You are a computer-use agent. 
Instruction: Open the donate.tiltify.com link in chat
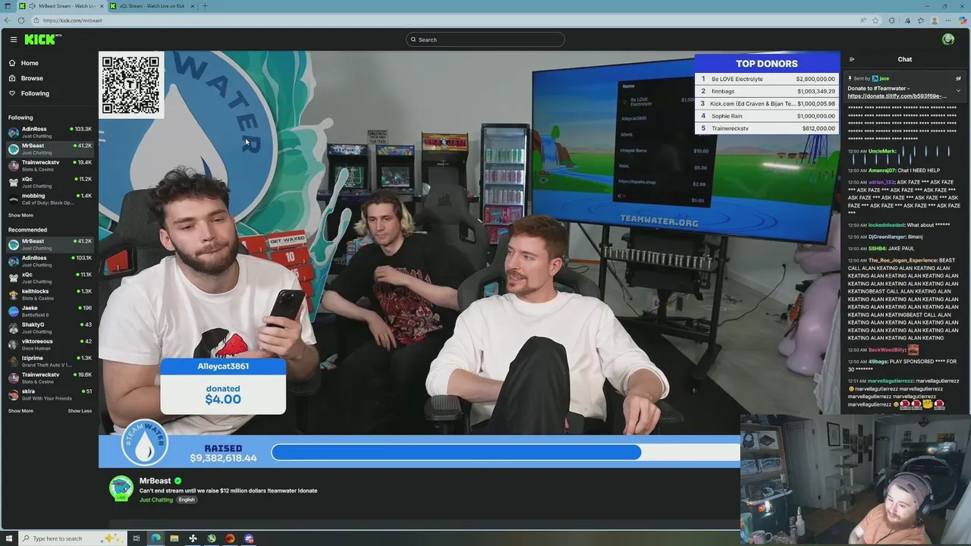click(x=897, y=96)
